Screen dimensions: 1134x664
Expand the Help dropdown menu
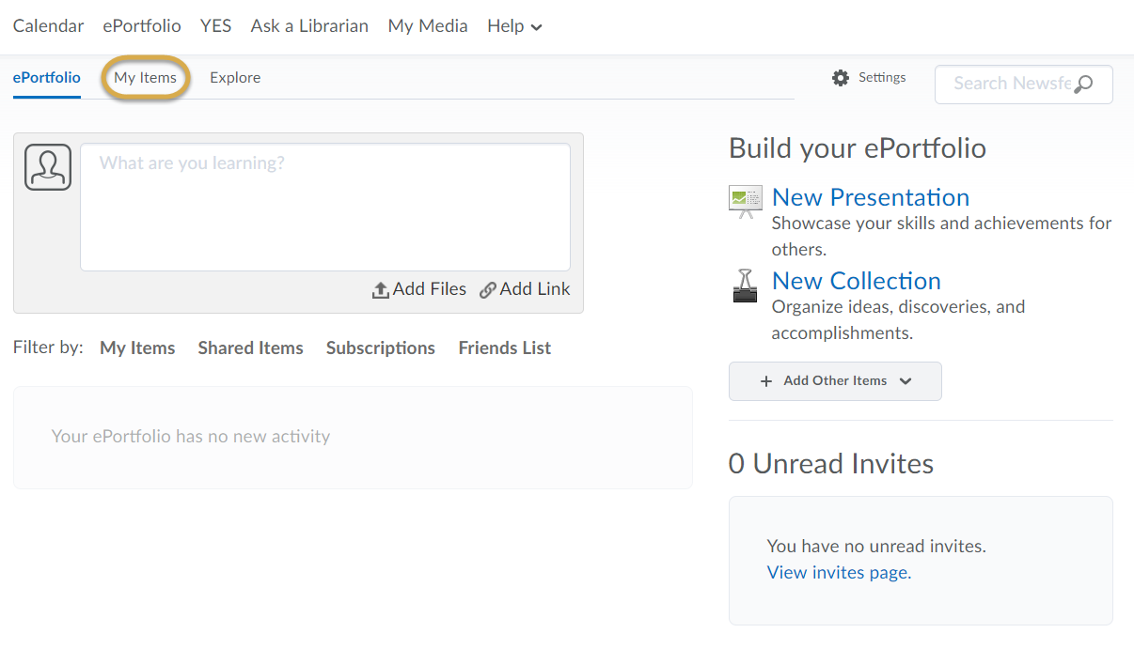pyautogui.click(x=514, y=26)
